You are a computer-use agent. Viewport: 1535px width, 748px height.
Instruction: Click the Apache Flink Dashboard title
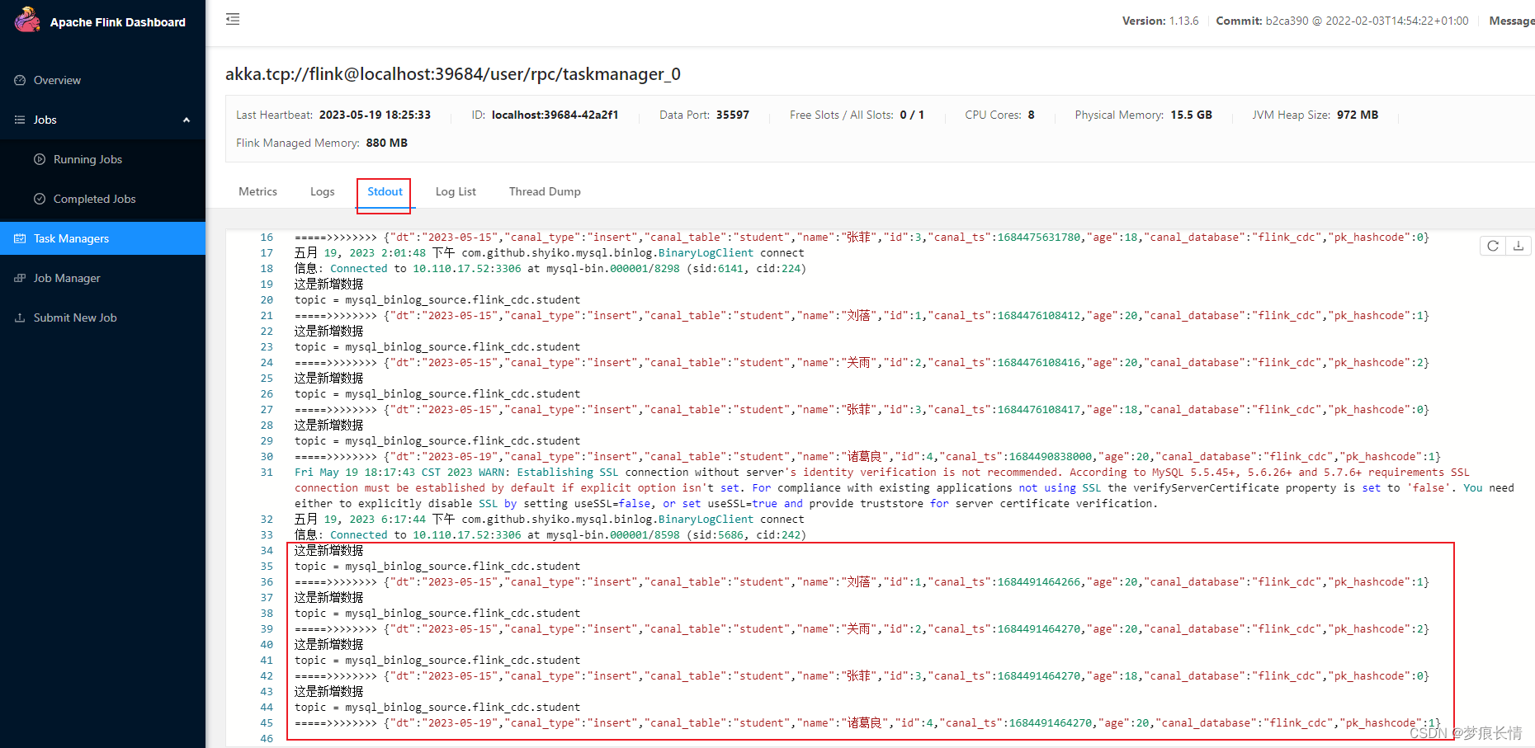[118, 22]
